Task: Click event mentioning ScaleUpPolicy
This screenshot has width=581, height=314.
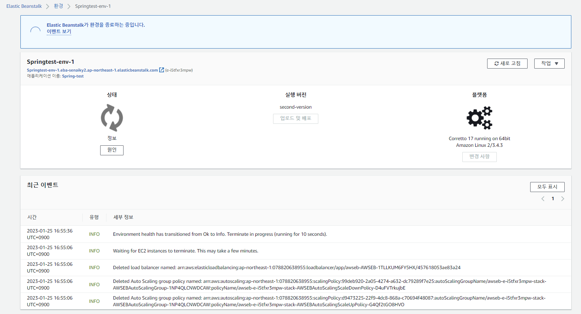Action: tap(329, 301)
